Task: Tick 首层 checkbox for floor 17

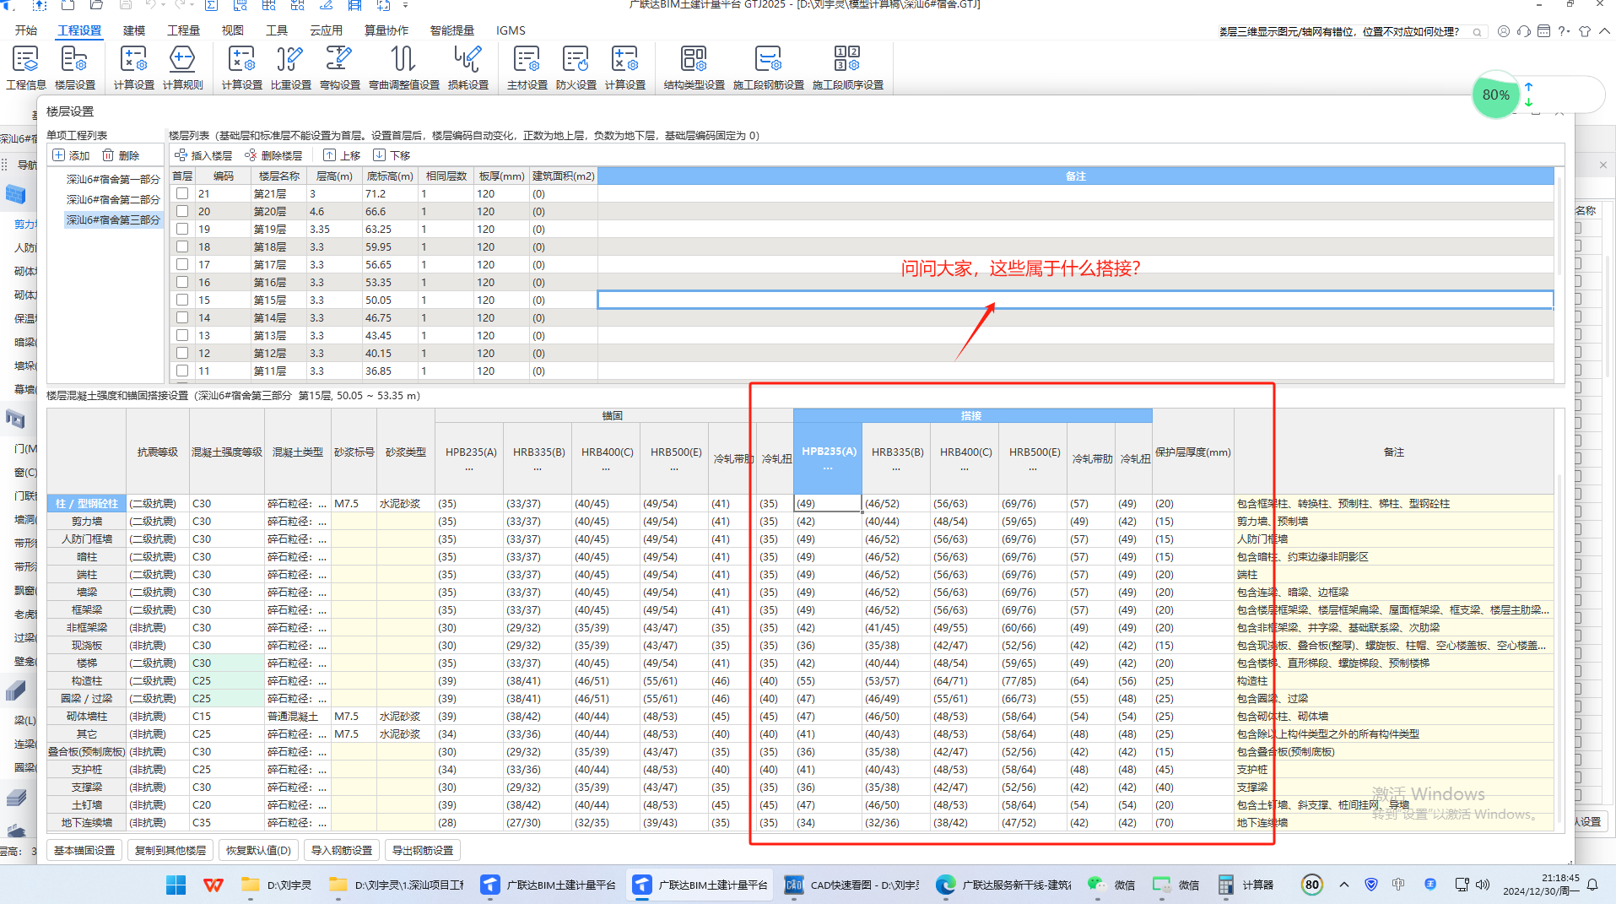Action: [x=182, y=264]
